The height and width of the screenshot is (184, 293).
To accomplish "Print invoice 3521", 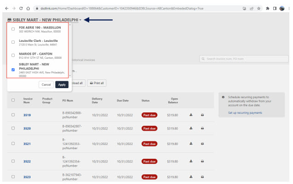I will [x=202, y=144].
